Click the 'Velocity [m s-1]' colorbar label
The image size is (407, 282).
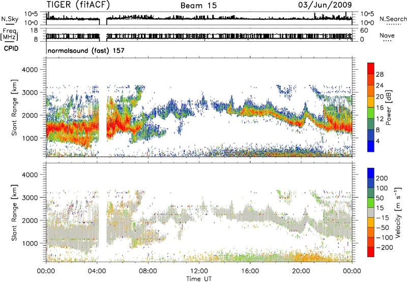397,212
